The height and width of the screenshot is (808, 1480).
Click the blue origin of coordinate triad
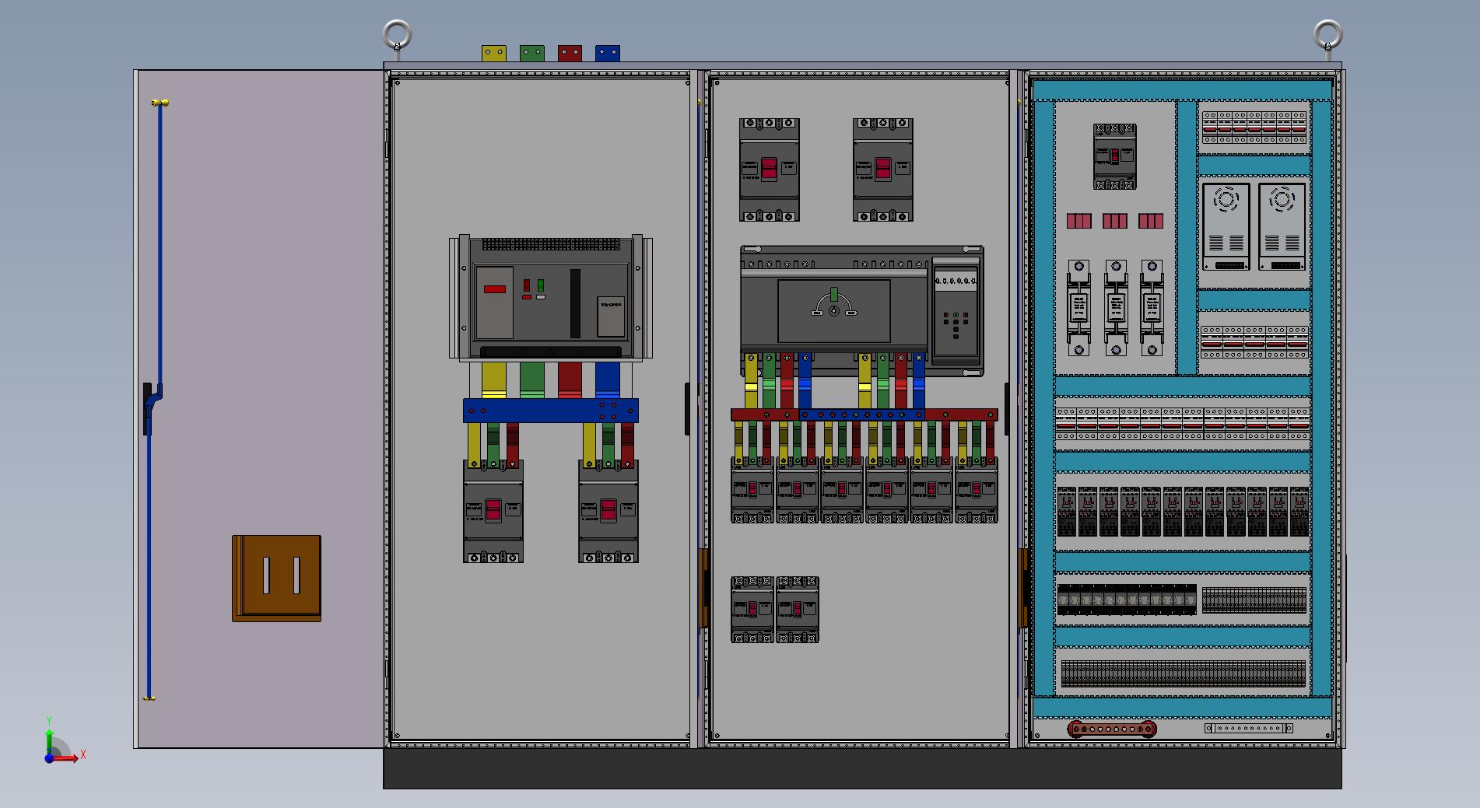click(x=49, y=759)
